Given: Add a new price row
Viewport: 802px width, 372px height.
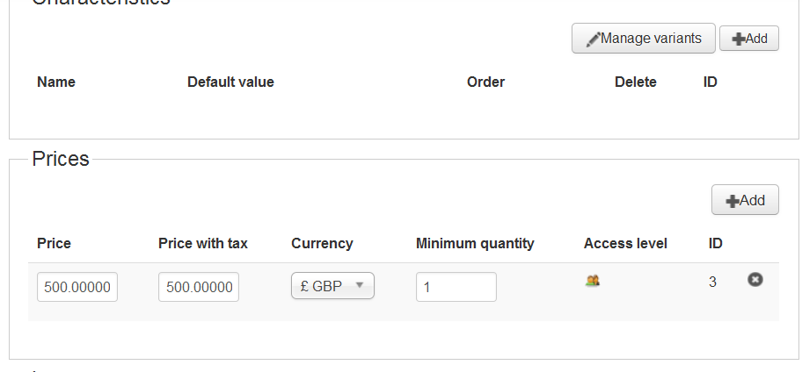Looking at the screenshot, I should pyautogui.click(x=744, y=200).
